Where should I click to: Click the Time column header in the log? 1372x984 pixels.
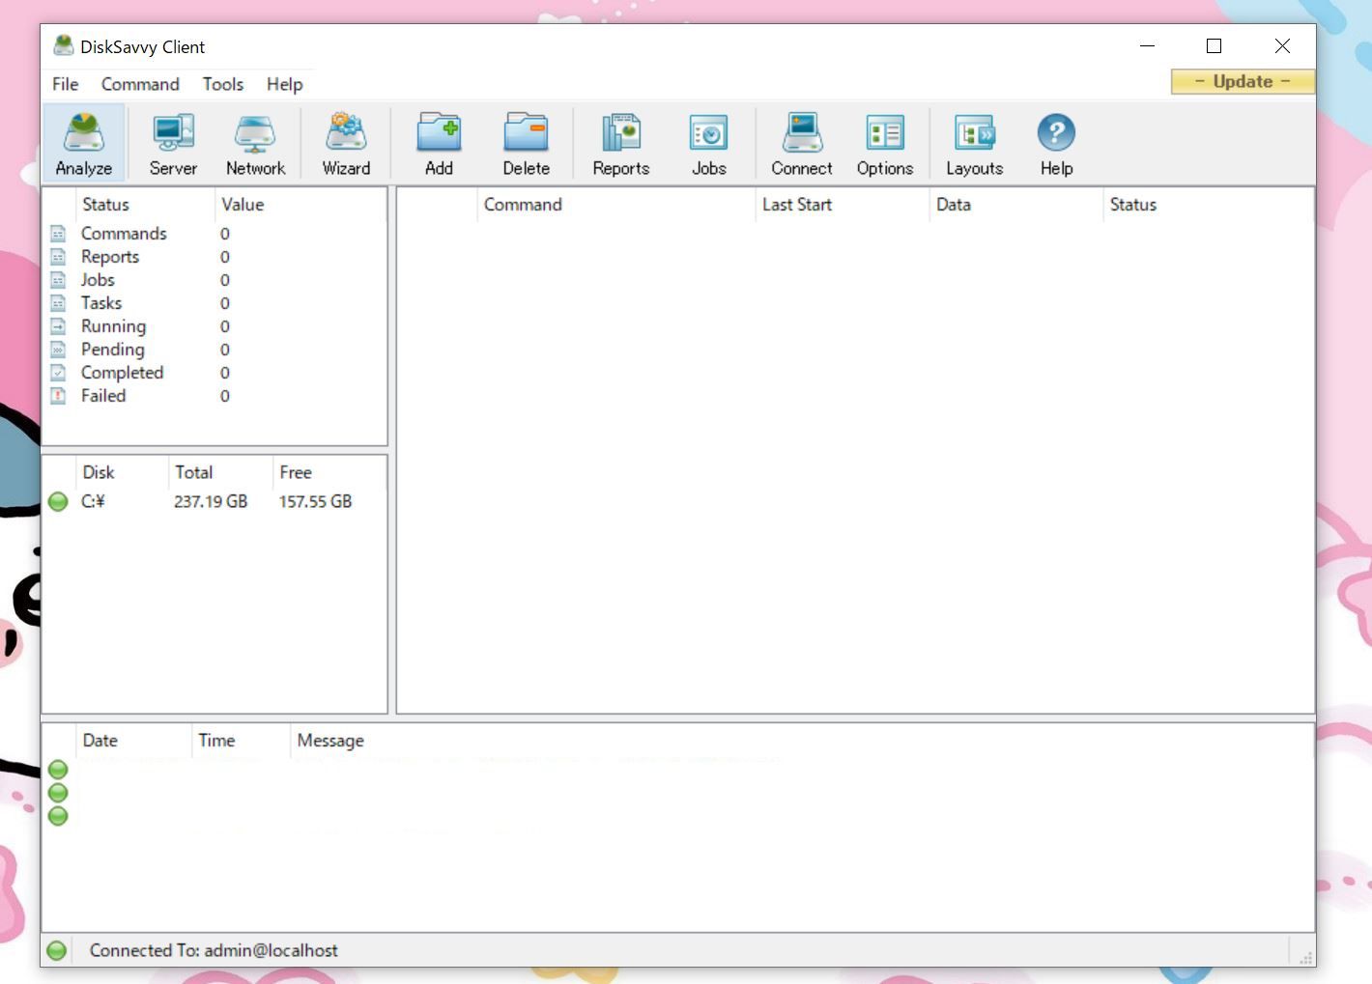click(x=241, y=741)
